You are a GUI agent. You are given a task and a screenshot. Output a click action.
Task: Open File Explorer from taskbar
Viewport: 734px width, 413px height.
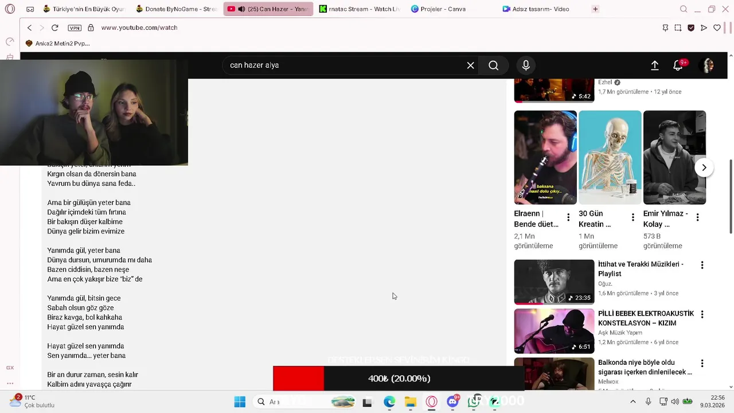click(x=411, y=402)
